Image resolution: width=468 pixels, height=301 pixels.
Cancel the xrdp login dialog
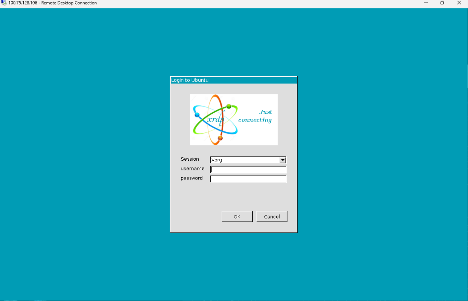(x=272, y=217)
